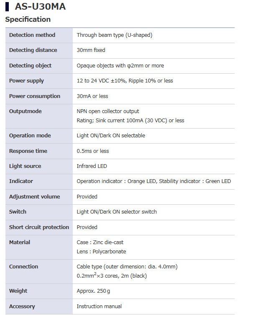Select the Sink current rating line
This screenshot has width=261, height=317.
click(x=130, y=121)
